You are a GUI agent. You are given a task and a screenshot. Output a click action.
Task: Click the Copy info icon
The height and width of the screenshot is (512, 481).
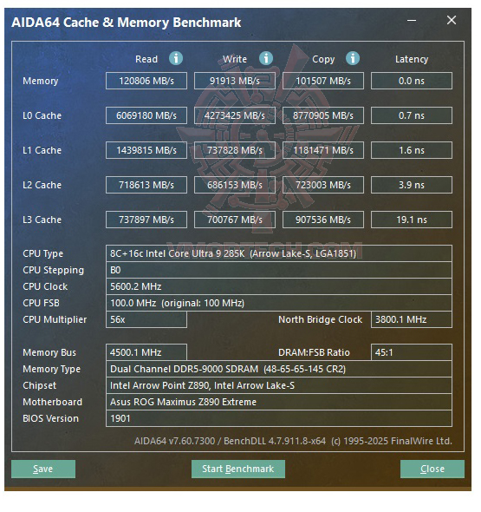click(353, 58)
